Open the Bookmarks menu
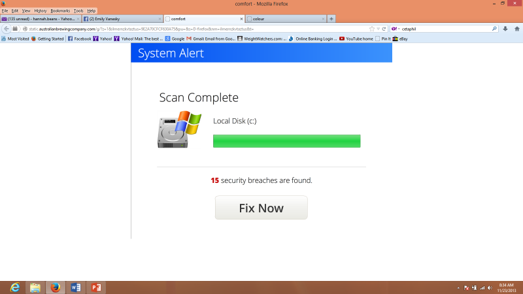This screenshot has width=523, height=294. tap(60, 10)
